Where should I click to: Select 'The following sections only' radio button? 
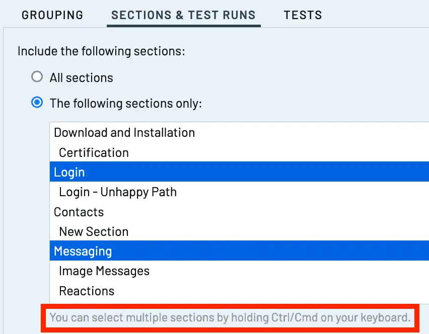(x=37, y=103)
